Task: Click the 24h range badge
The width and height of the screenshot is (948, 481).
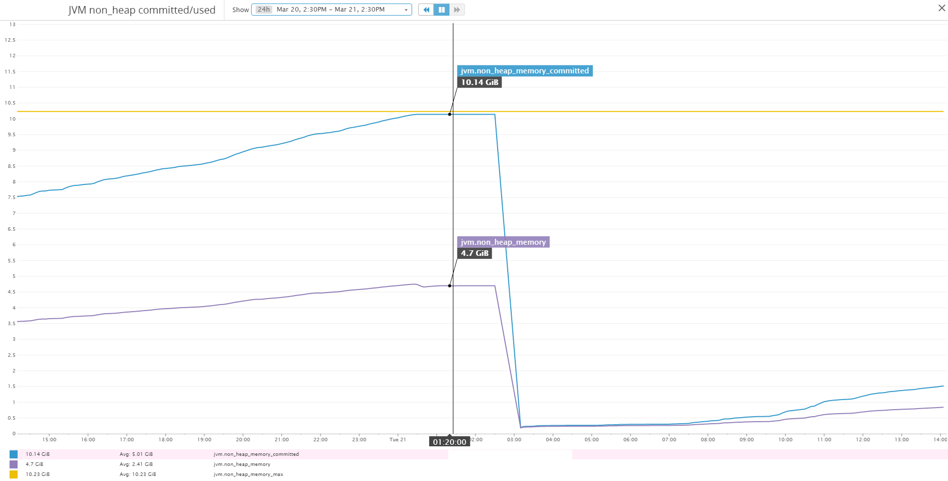Action: click(264, 10)
